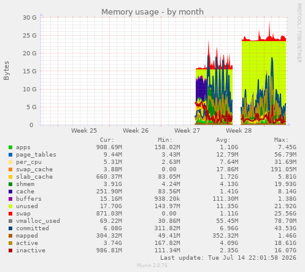Click the active olive legend swatch
Screen dimensions: 305x272
pos(10,243)
